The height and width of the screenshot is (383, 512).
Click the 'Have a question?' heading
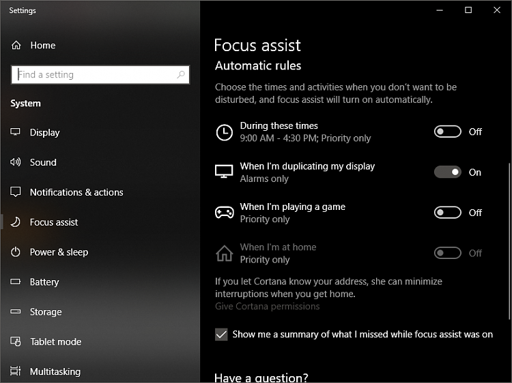tap(261, 378)
